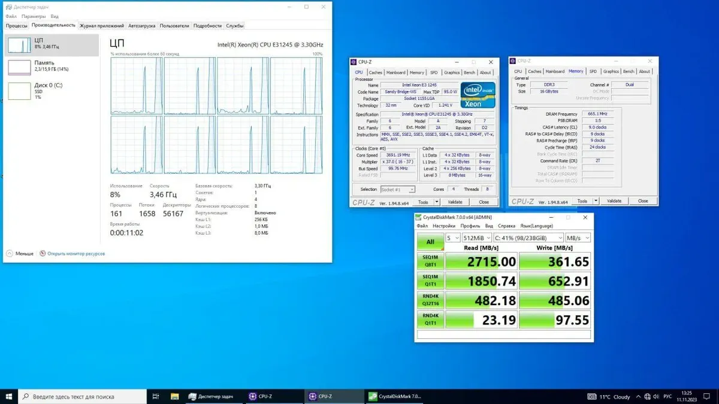The height and width of the screenshot is (404, 719).
Task: Expand the Tools dropdown arrow in CPU-Z
Action: (x=437, y=202)
